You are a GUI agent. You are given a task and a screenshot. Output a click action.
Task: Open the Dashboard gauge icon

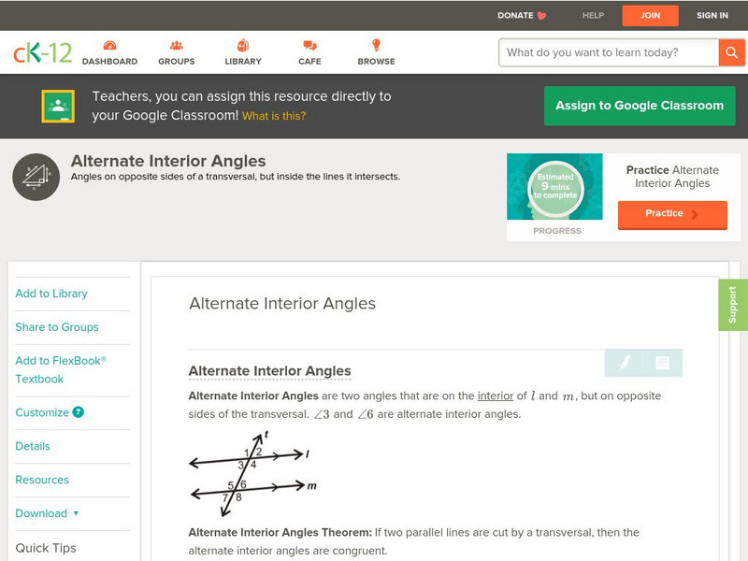(x=109, y=45)
